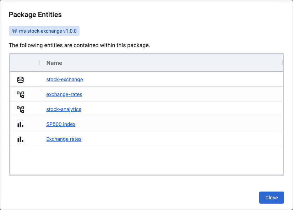Click the database icon beside stock-exchange
This screenshot has height=210, width=293.
(x=20, y=79)
